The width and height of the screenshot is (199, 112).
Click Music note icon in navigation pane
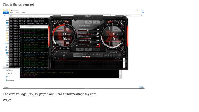point(7,60)
